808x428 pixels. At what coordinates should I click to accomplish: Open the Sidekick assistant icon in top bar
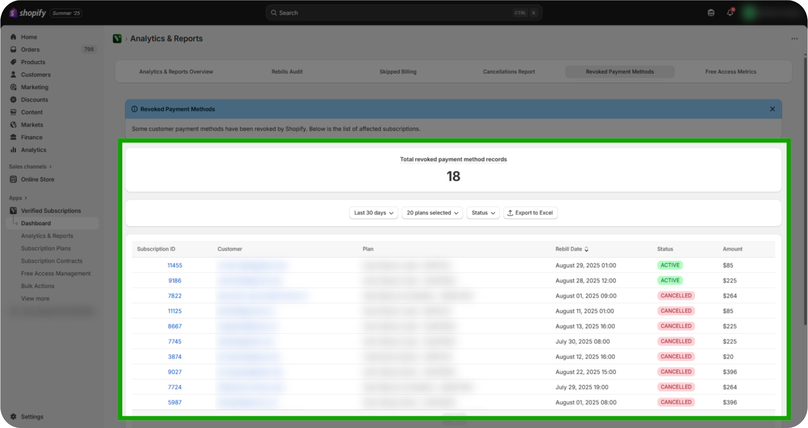pos(711,13)
